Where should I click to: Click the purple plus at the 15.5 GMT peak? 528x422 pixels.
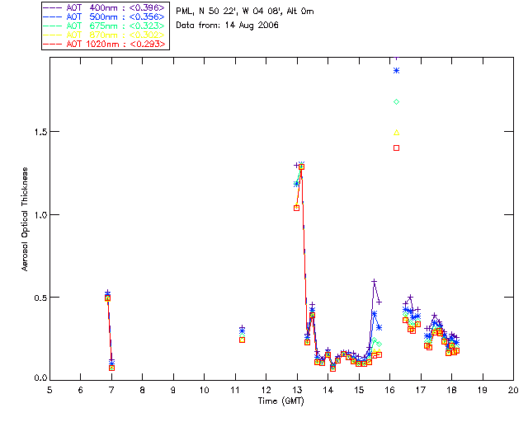[374, 282]
